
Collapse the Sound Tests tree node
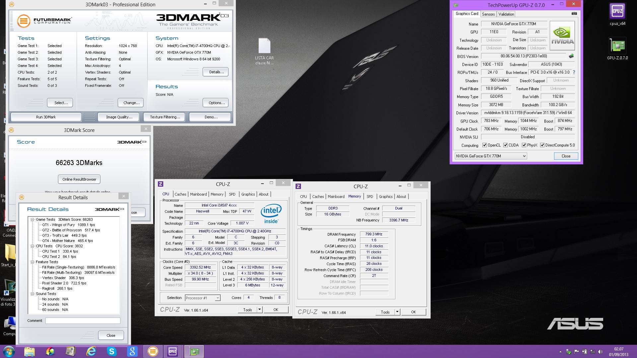point(33,294)
